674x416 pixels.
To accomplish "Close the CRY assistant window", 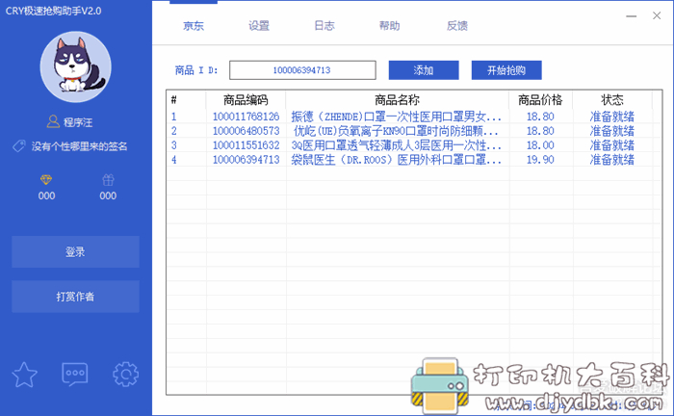I will point(657,16).
